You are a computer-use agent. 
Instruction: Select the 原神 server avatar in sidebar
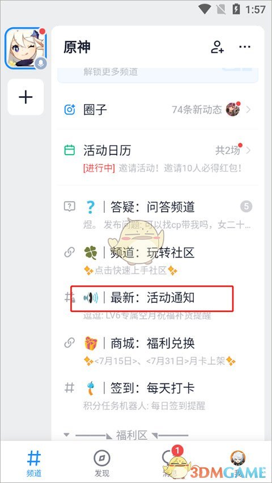(x=26, y=48)
